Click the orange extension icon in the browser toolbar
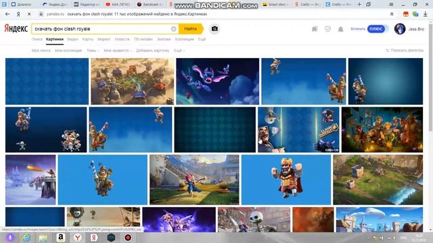The width and height of the screenshot is (433, 243). 406,14
